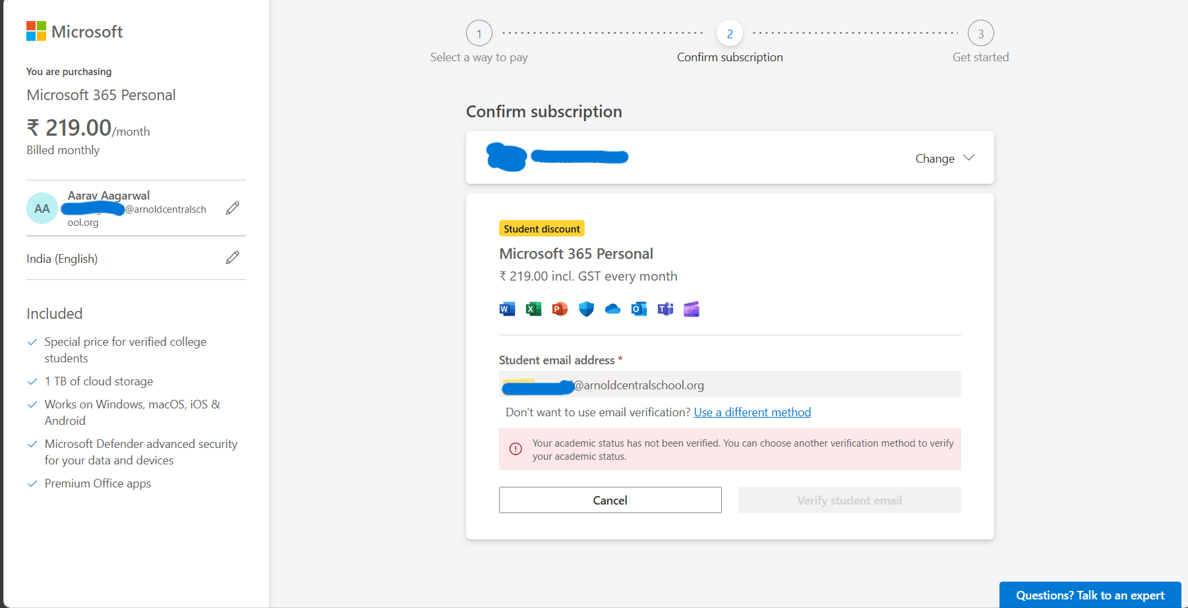Click the Verify student email button
The image size is (1188, 608).
click(x=850, y=500)
